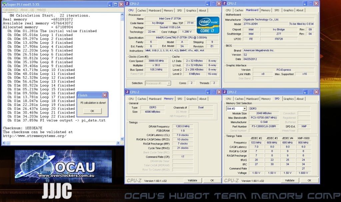Select CPU tab in SPD CPU-Z window

tap(228, 99)
